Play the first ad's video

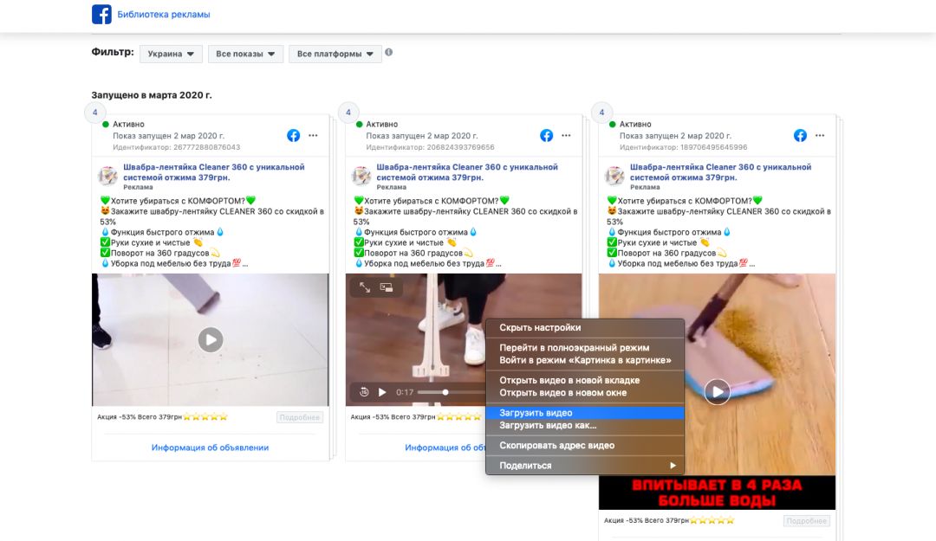(x=210, y=340)
